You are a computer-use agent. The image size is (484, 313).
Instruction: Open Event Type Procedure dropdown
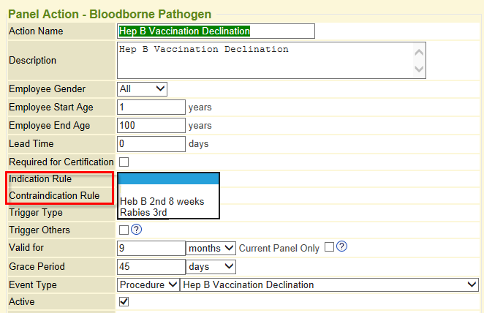tap(148, 284)
